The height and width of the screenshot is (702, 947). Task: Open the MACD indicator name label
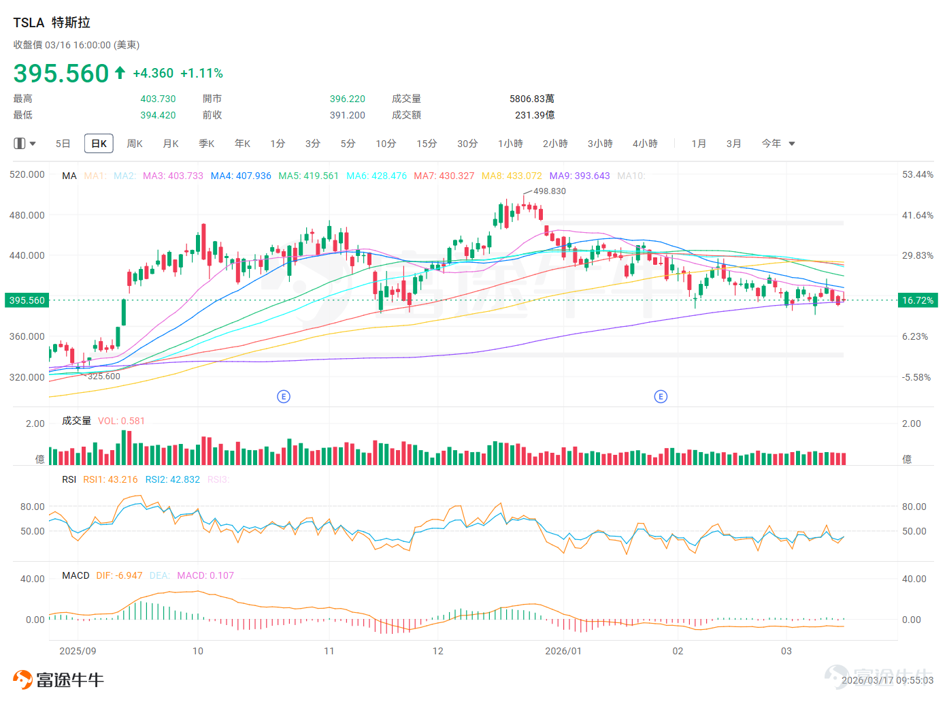(76, 575)
